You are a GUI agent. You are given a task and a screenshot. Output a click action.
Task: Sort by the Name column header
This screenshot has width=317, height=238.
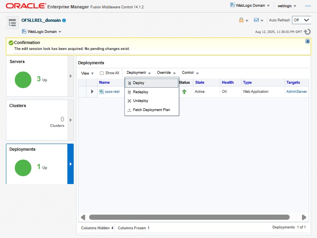point(104,83)
